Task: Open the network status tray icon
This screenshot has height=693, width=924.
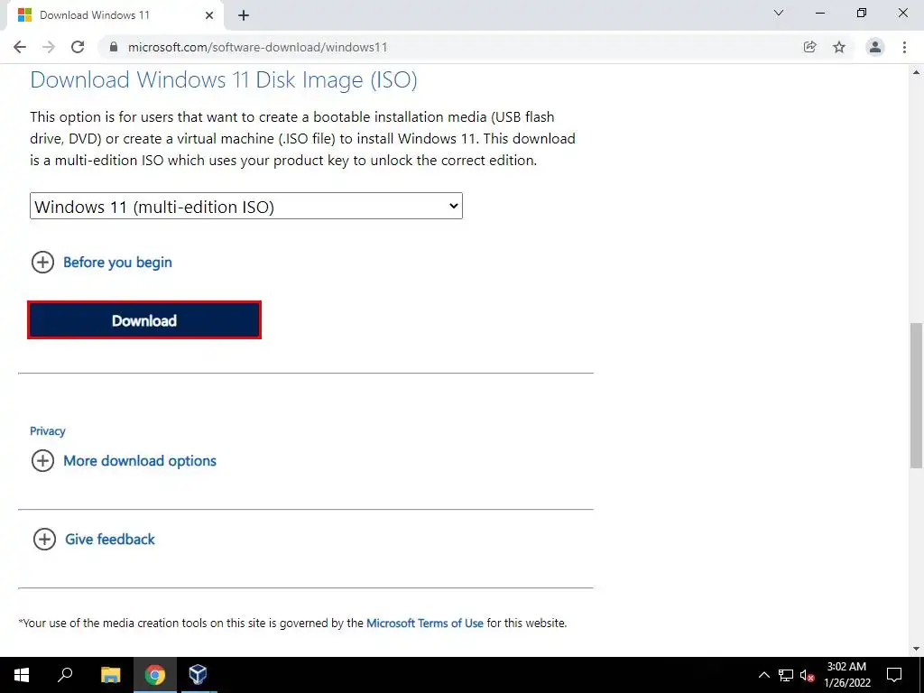Action: (x=786, y=675)
